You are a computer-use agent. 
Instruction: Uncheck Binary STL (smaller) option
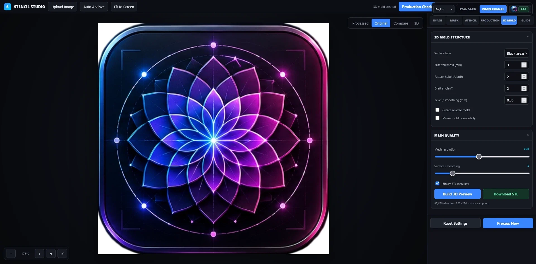(437, 184)
